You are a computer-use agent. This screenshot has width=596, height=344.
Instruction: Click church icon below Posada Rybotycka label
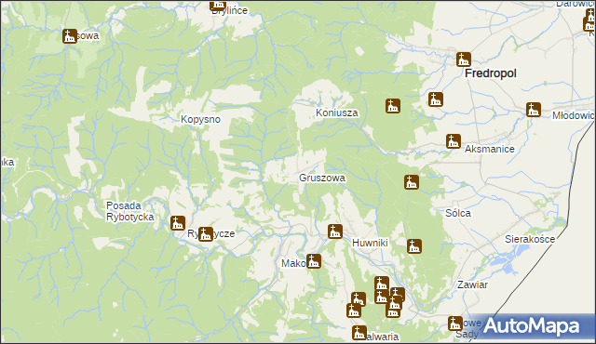point(178,223)
